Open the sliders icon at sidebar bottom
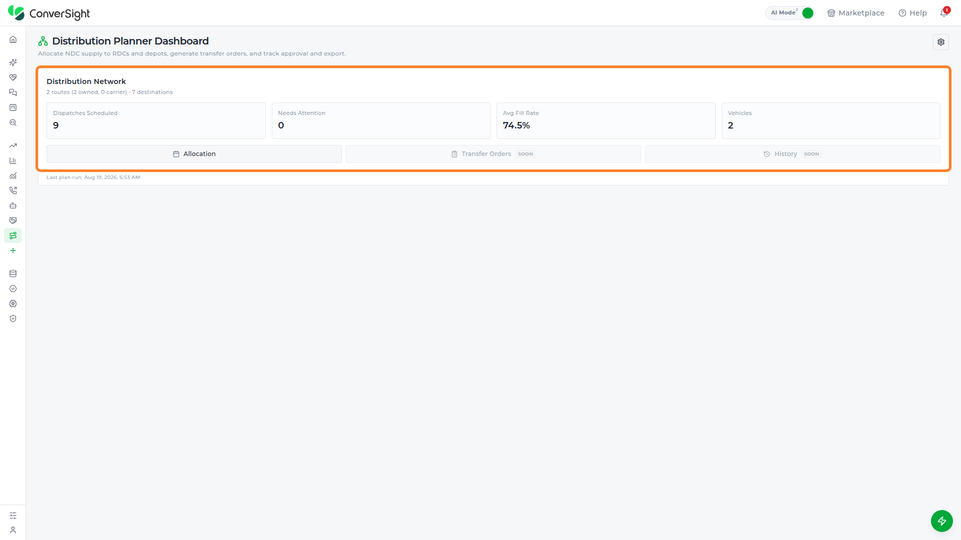This screenshot has width=961, height=540. (13, 515)
